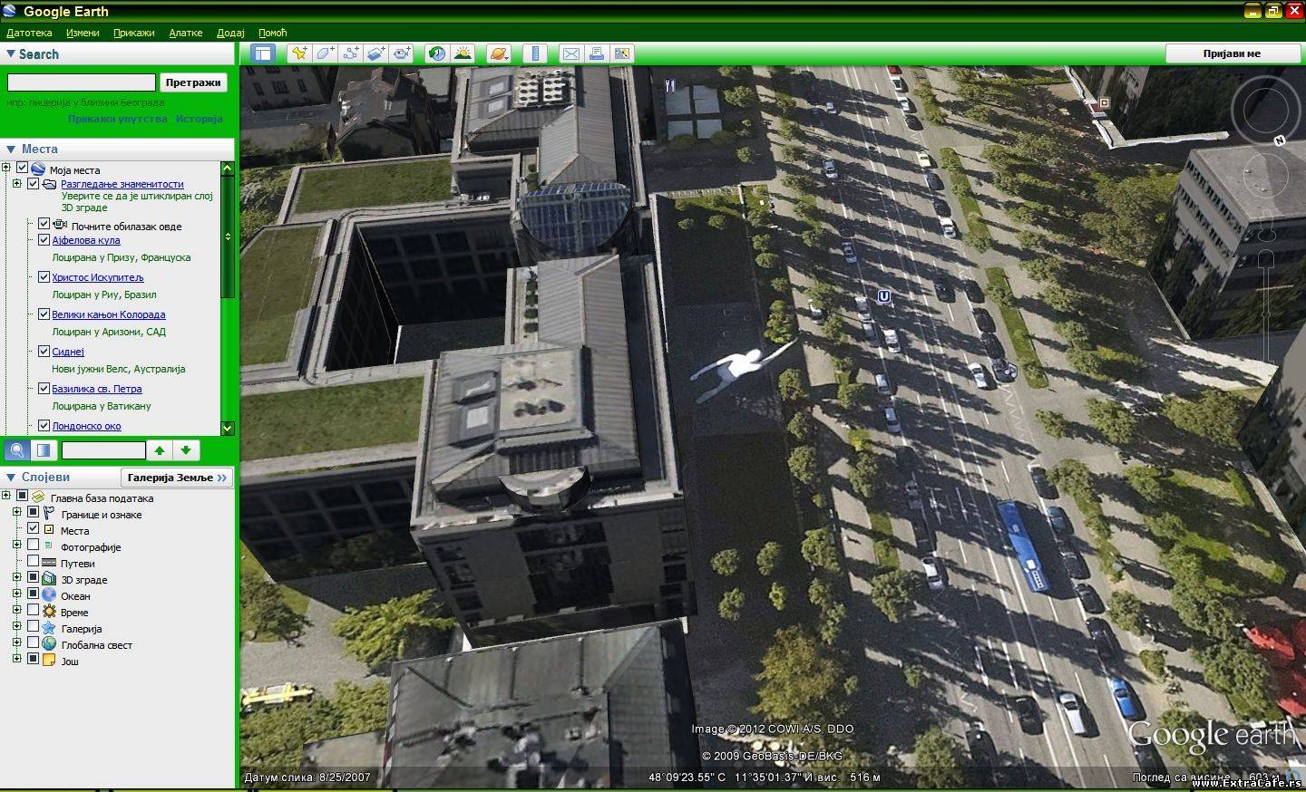Enable the Путеви layer checkbox

point(34,561)
